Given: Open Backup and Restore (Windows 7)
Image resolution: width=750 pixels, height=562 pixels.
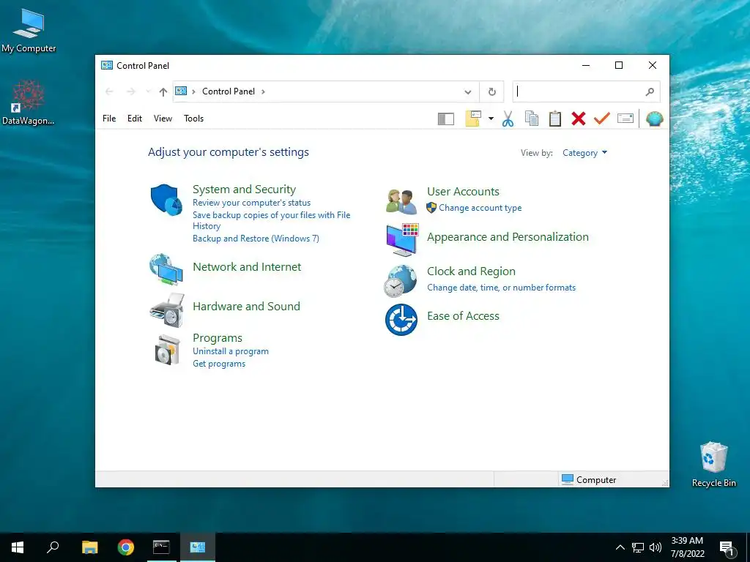Looking at the screenshot, I should click(x=256, y=239).
